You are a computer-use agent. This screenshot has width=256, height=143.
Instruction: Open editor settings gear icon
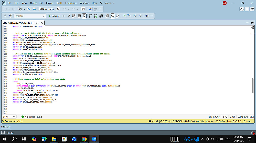click(x=252, y=23)
